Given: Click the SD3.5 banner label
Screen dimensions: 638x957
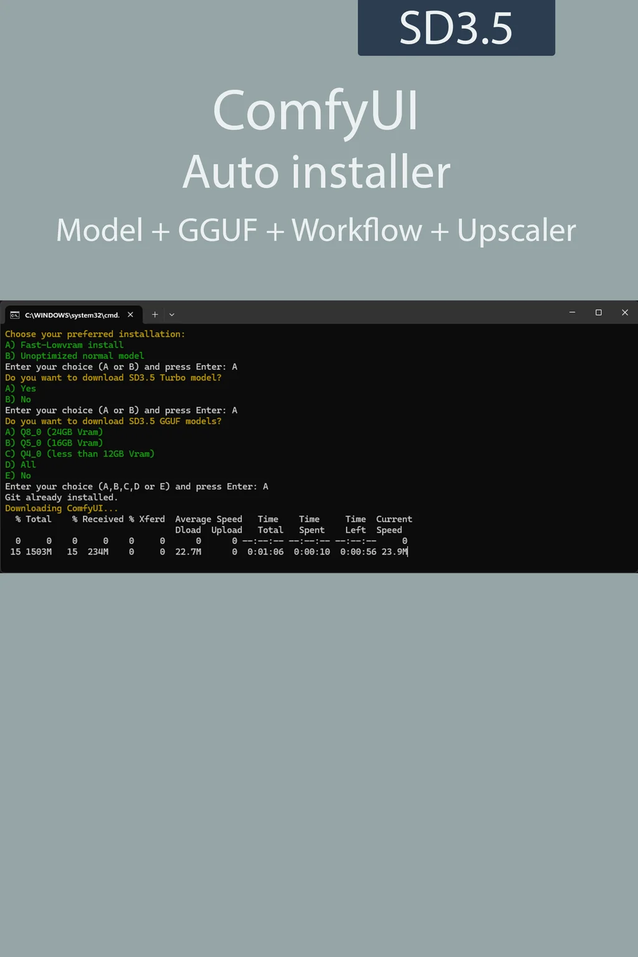Looking at the screenshot, I should pos(456,28).
